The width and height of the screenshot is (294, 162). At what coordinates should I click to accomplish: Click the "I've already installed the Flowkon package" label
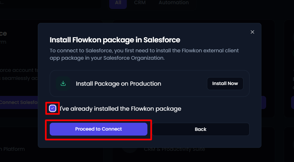pyautogui.click(x=120, y=109)
